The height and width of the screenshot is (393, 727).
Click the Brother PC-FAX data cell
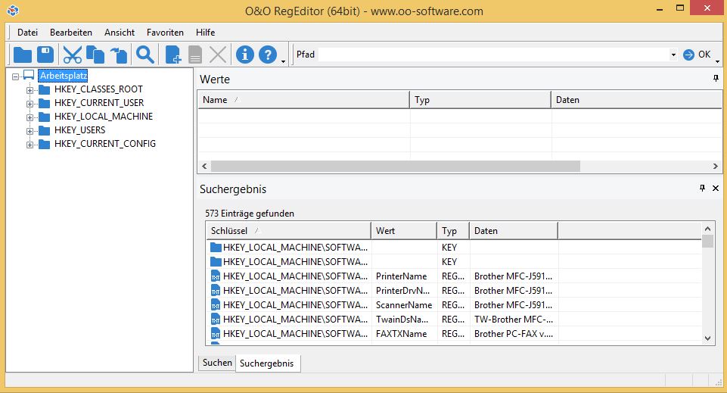point(513,334)
